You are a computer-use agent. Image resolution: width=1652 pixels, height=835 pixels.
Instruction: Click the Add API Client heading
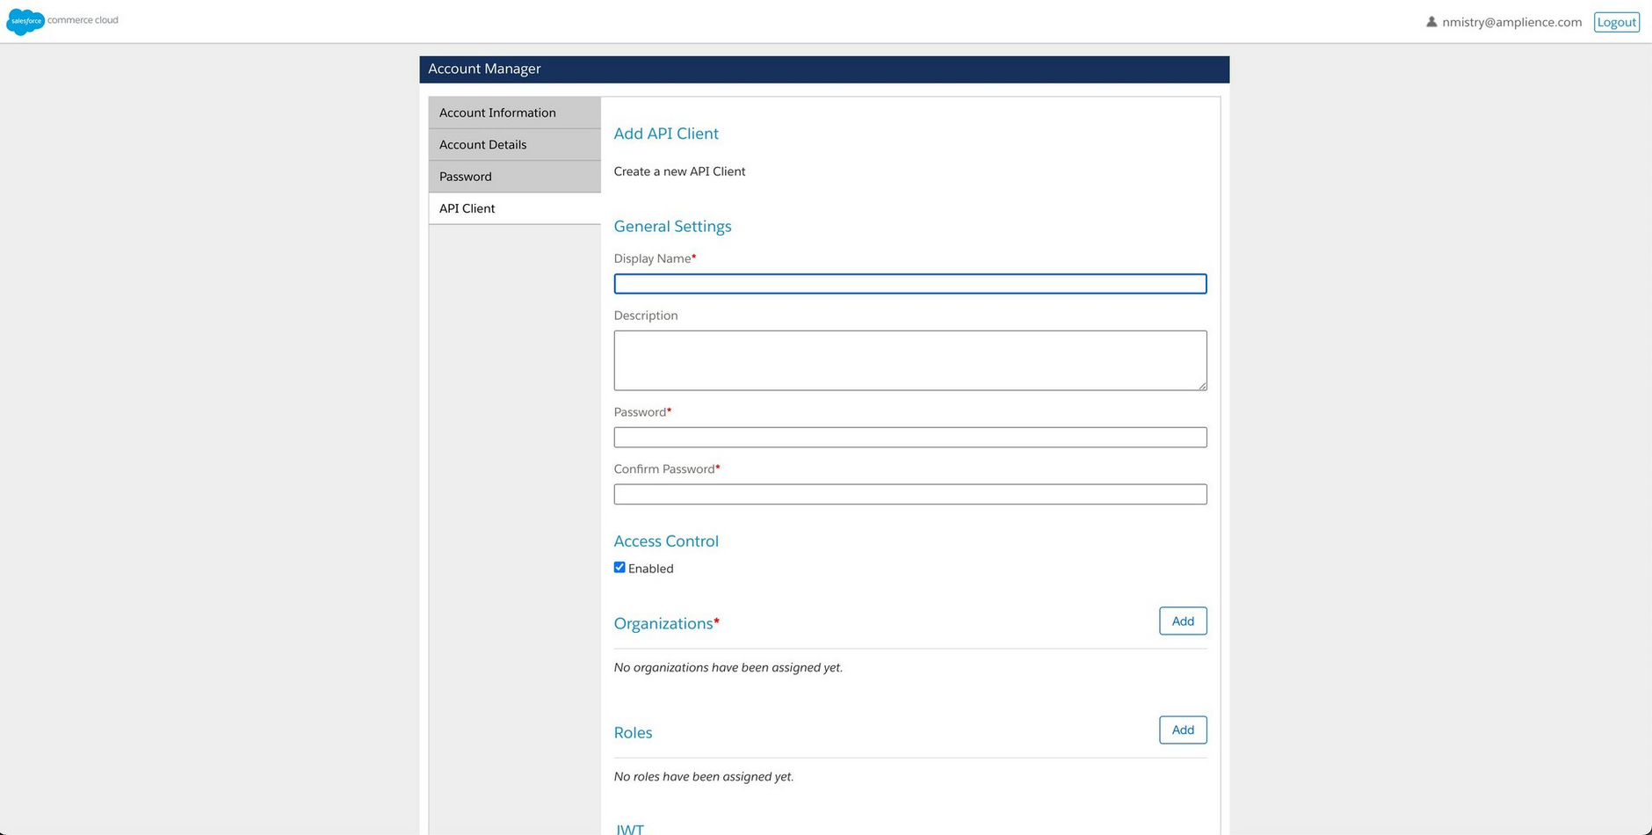tap(666, 134)
